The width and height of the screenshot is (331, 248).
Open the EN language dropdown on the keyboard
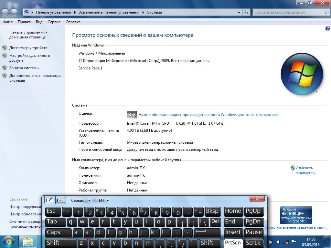click(104, 200)
